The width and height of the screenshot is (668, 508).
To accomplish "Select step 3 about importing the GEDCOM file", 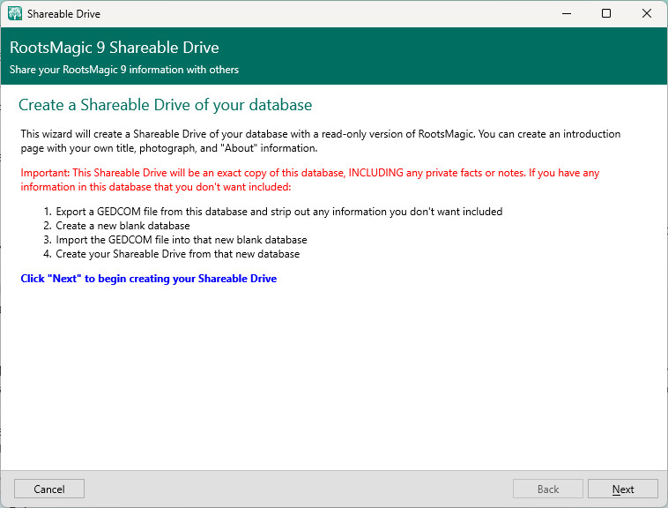I will (181, 240).
